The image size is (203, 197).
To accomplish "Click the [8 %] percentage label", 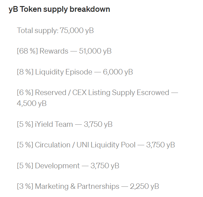I will click(x=25, y=72).
